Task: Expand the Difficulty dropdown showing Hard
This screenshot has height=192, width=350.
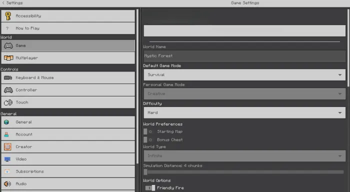Action: 244,112
